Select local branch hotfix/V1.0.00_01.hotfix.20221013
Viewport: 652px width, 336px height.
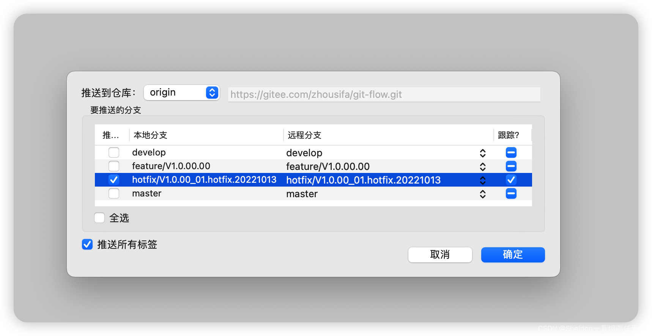(x=204, y=180)
